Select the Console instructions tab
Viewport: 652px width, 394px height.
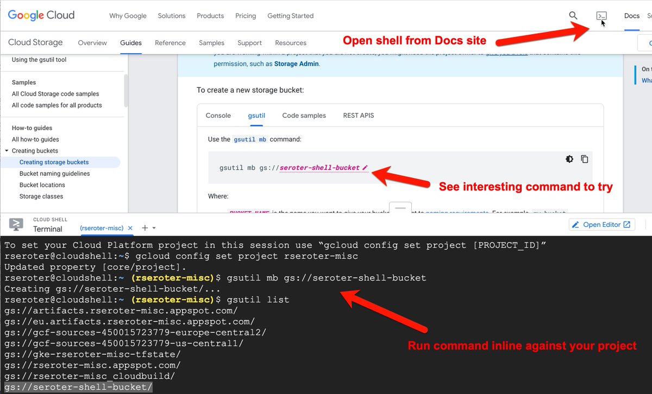tap(218, 116)
